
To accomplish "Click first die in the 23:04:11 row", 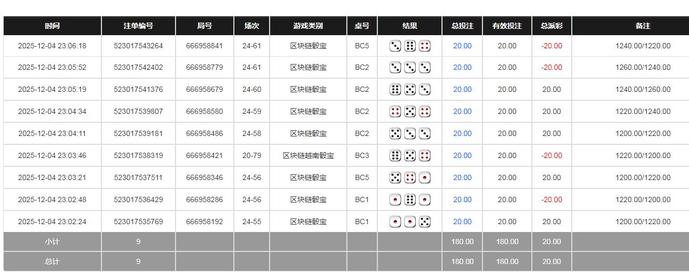I will [395, 134].
